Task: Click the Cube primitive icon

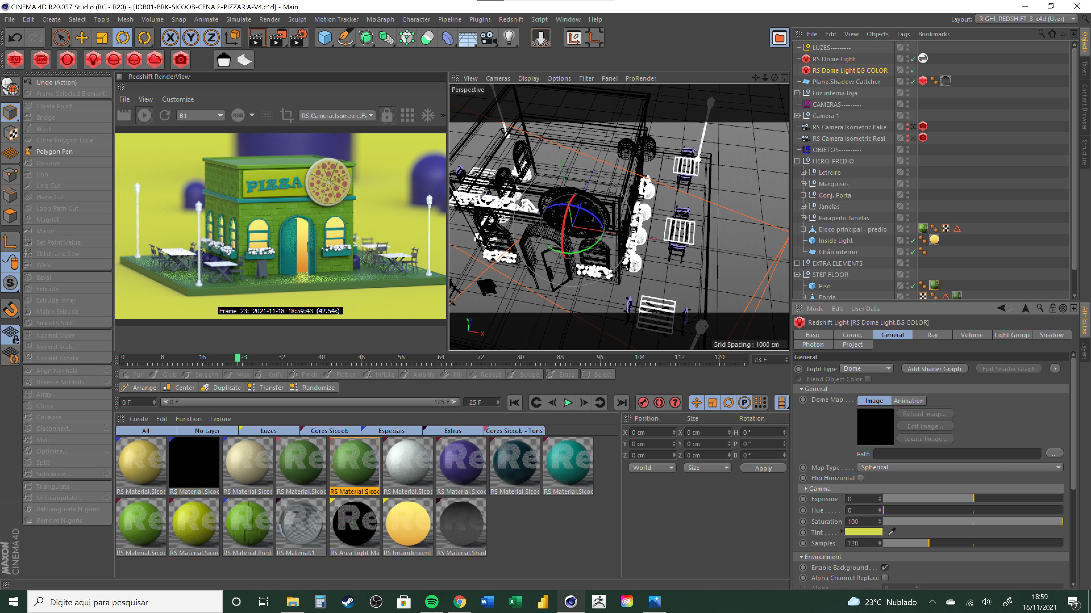Action: (324, 38)
